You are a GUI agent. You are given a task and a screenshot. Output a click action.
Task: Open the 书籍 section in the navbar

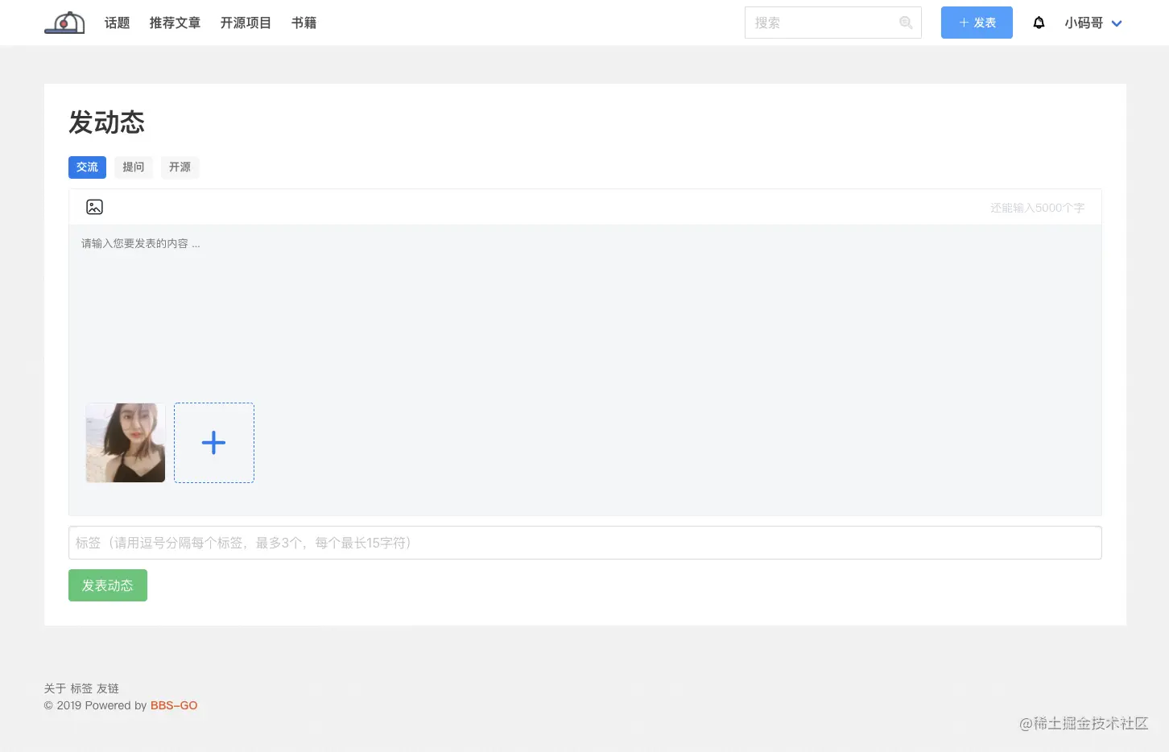click(304, 23)
